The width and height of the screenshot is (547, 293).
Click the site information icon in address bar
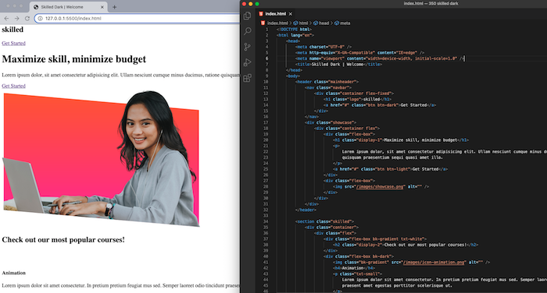coord(40,18)
